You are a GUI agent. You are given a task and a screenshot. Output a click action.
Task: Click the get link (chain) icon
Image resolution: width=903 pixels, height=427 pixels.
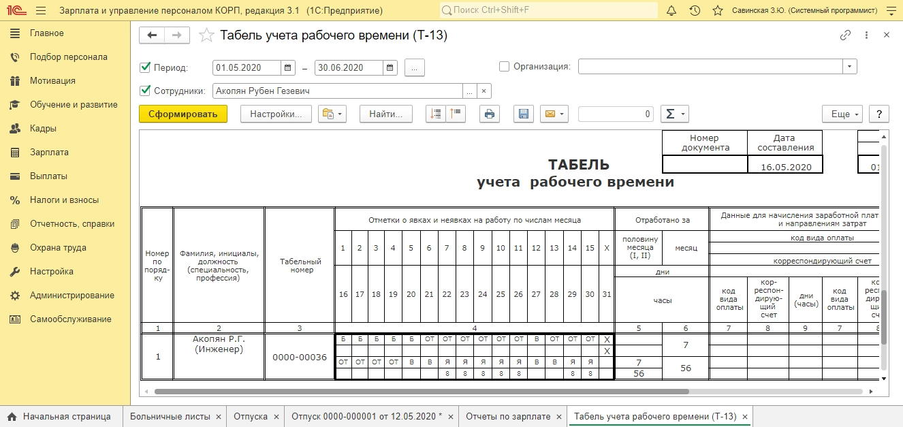[x=846, y=35]
